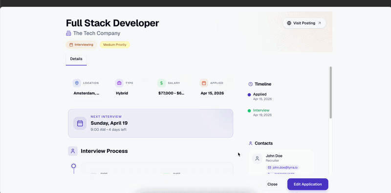Image resolution: width=391 pixels, height=193 pixels.
Task: Click the Apr 15, 2026 applied value
Action: (212, 93)
